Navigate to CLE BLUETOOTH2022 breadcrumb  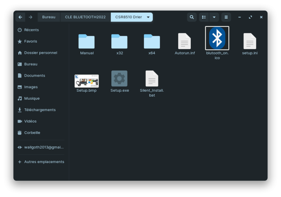tap(85, 17)
